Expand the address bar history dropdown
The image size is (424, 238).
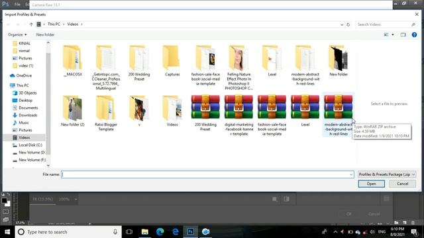pos(342,24)
